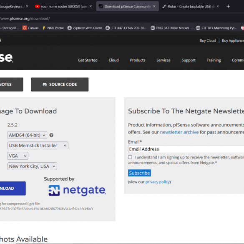This screenshot has width=244, height=244.
Task: Switch to the Rufus - Create bootable USB tab
Action: (x=191, y=6)
